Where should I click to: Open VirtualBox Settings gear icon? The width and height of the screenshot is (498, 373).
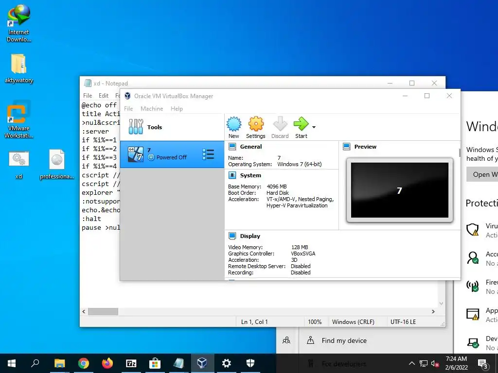click(x=256, y=124)
